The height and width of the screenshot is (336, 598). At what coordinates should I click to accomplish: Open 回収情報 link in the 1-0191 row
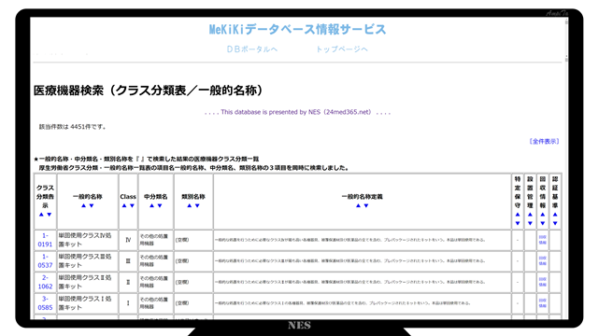pos(543,240)
